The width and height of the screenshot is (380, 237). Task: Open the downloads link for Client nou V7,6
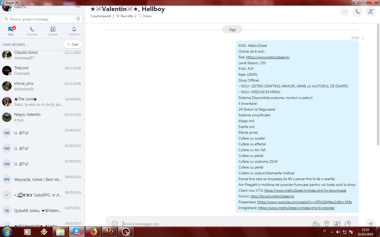(x=305, y=190)
